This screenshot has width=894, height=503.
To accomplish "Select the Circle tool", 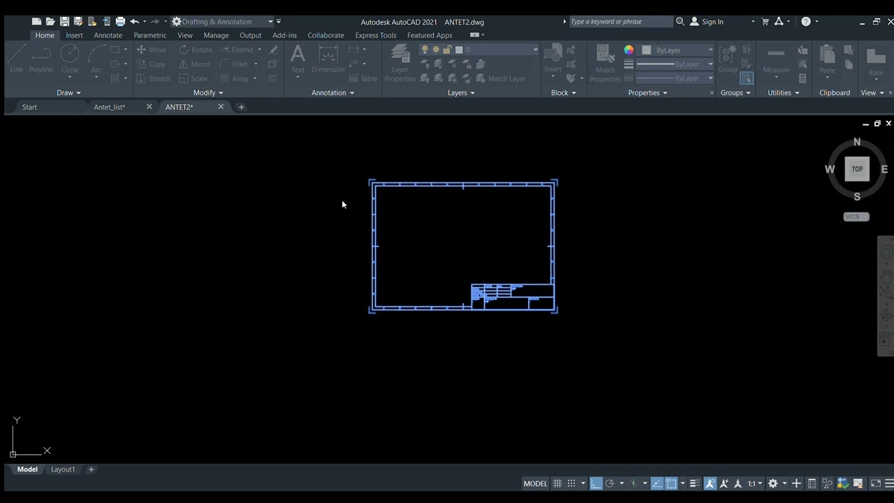I will (x=70, y=59).
